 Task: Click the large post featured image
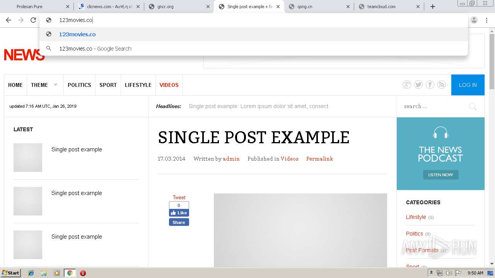tap(300, 230)
